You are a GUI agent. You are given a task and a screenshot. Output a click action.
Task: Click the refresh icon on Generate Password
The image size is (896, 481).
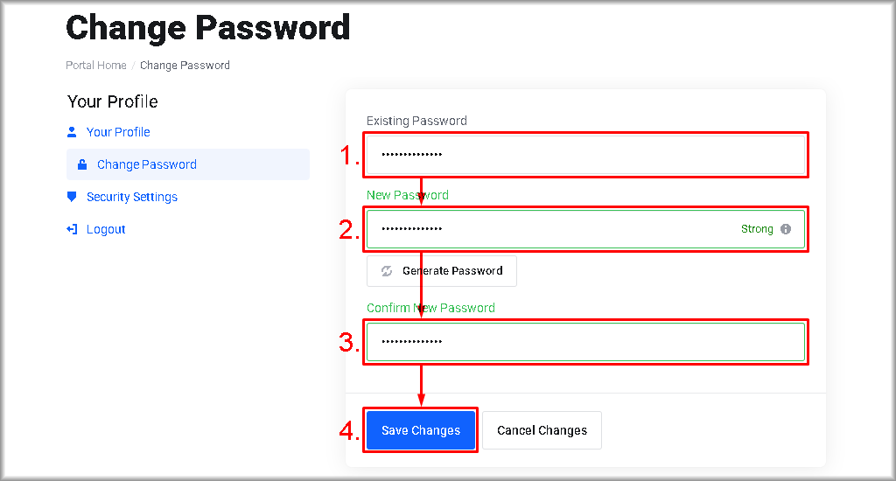coord(387,271)
